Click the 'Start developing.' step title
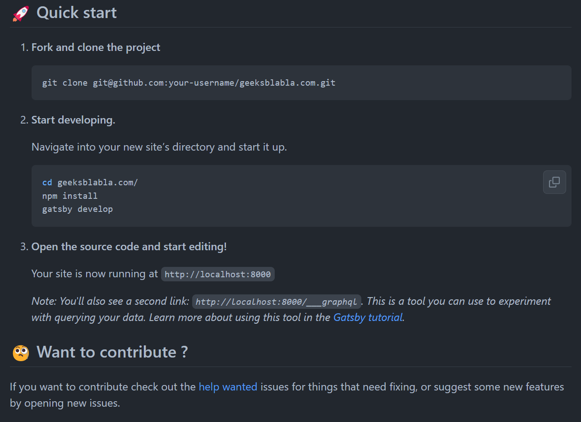Viewport: 581px width, 422px height. click(x=73, y=120)
